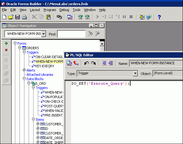Image resolution: width=183 pixels, height=144 pixels.
Task: Select the Attached Libraries node
Action: point(40,75)
